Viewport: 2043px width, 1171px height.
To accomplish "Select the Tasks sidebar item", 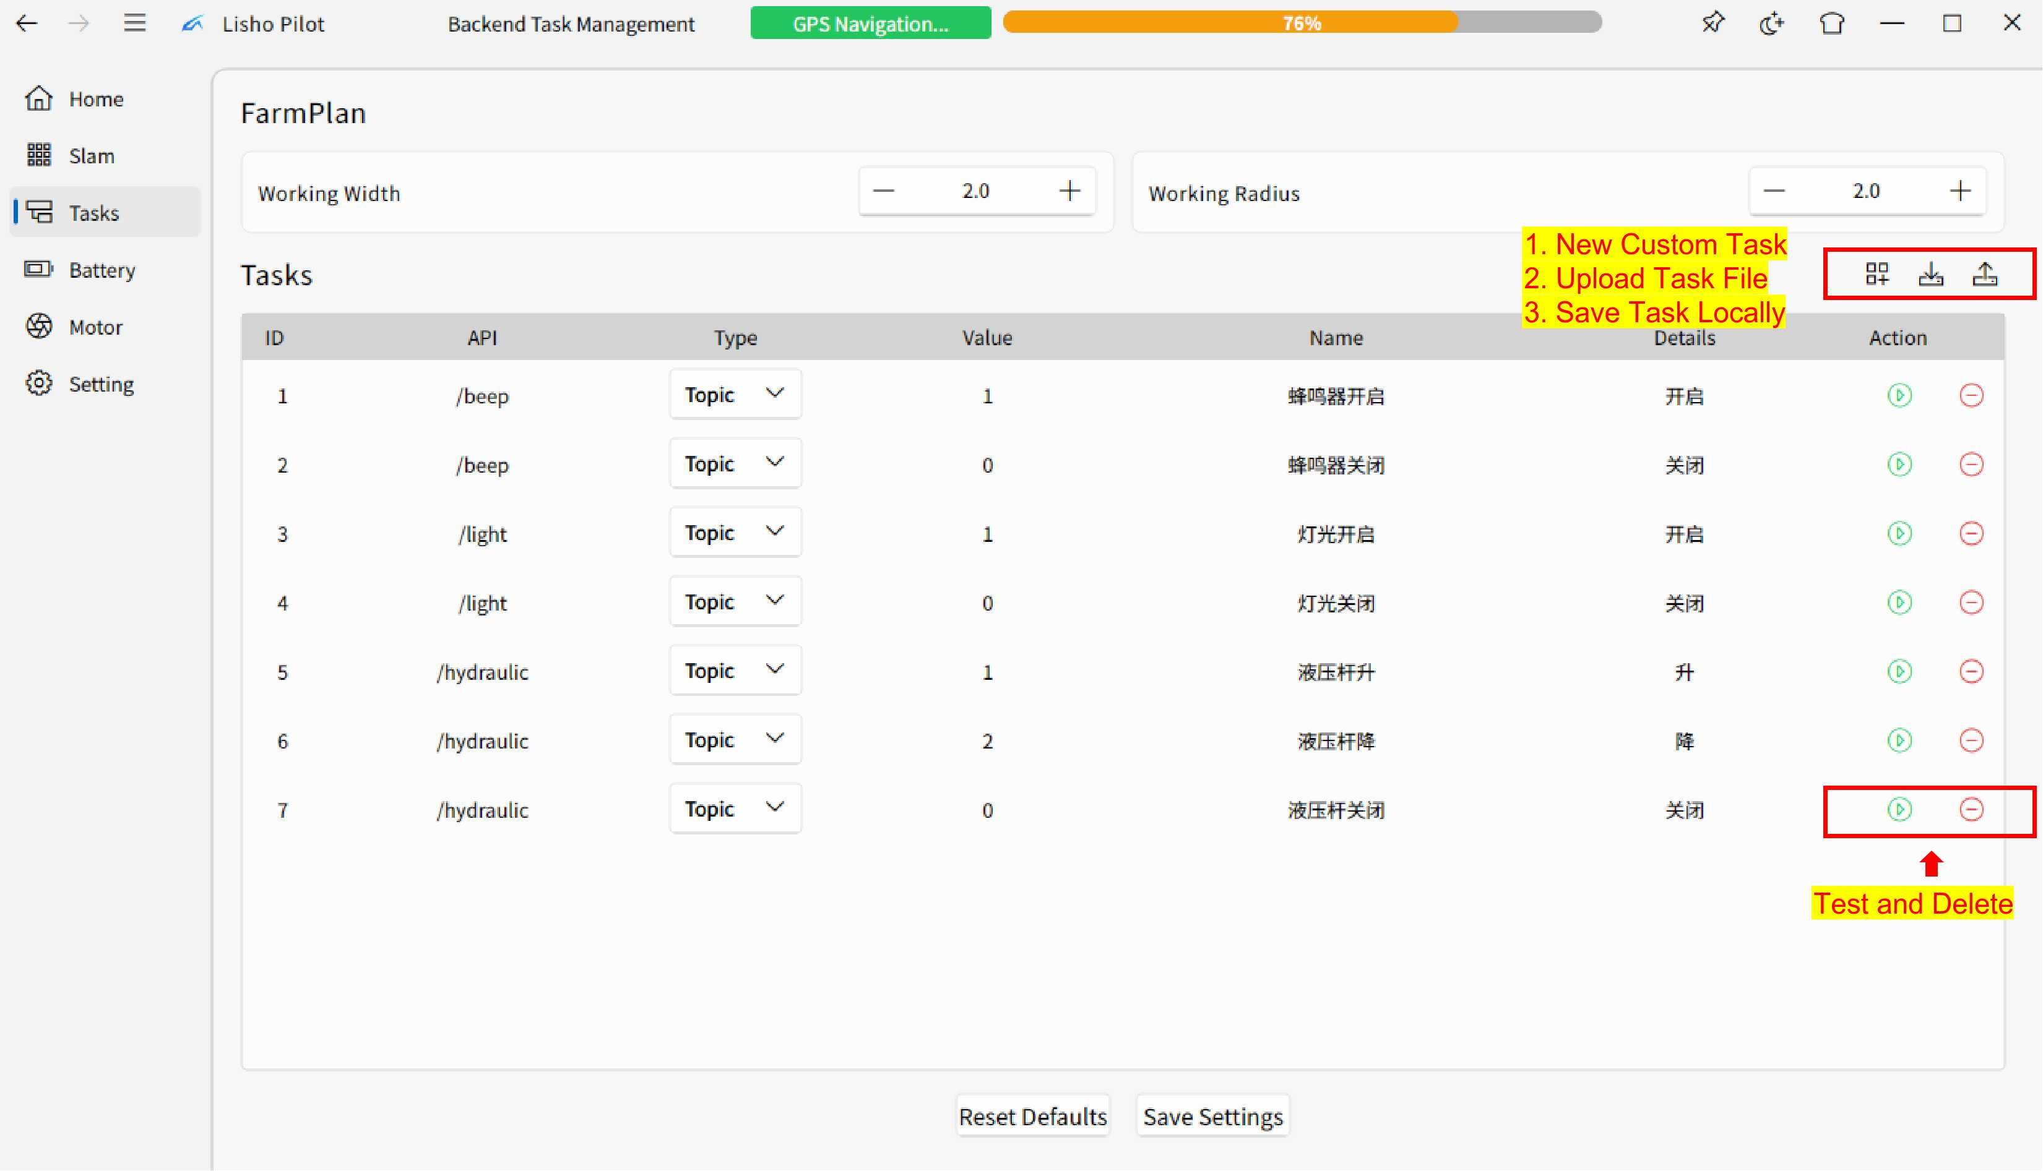I will pos(105,212).
